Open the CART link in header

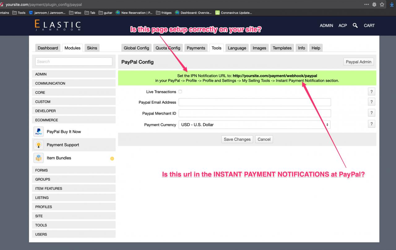pos(369,26)
